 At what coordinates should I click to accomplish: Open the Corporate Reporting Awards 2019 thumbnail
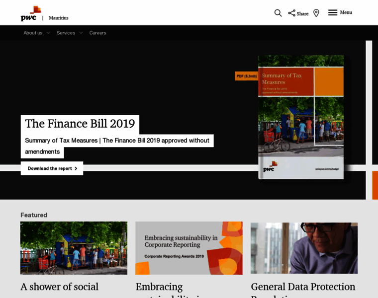(x=189, y=248)
